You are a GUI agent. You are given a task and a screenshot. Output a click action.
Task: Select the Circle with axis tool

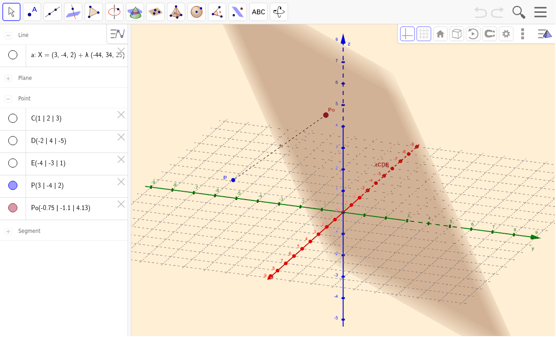click(x=114, y=12)
